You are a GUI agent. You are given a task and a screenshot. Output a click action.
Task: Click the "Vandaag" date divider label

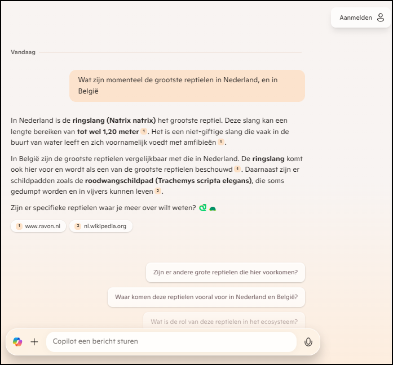tap(23, 52)
